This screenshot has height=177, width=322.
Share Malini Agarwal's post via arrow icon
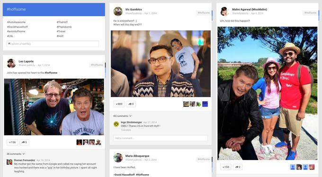[x=238, y=167]
